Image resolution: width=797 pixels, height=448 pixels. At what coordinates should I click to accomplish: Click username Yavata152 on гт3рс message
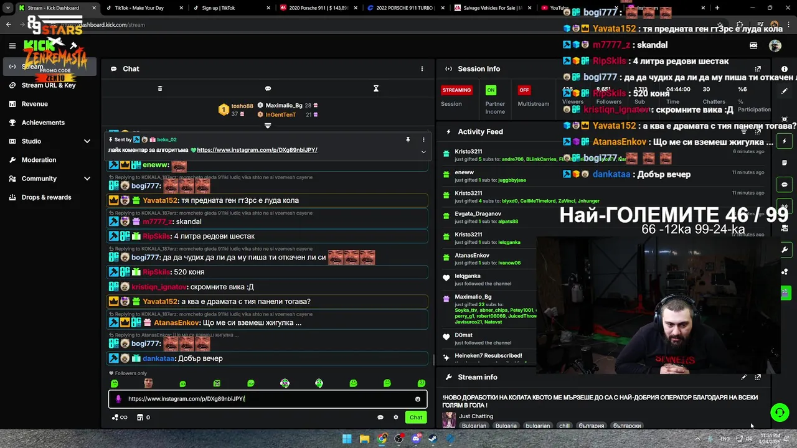160,200
